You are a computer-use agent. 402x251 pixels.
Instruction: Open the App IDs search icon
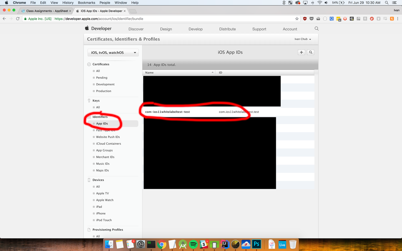pos(311,52)
